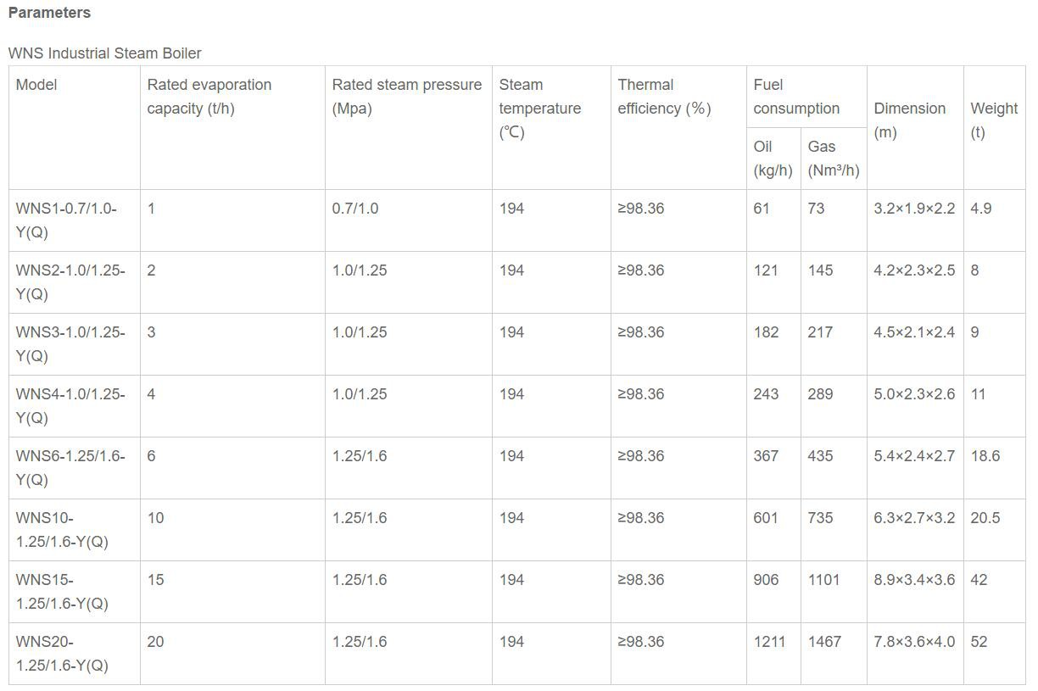Click the WNS2-1.0/1.25-Y(Q) model cell

(70, 282)
